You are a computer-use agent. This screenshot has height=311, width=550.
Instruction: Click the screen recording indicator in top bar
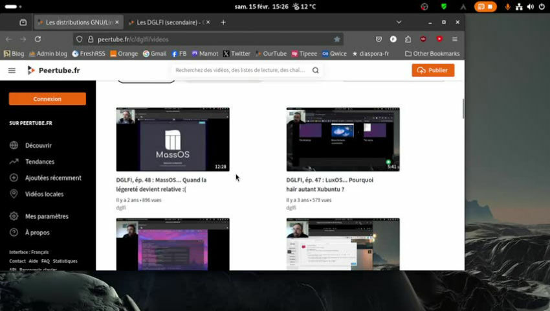tap(485, 6)
